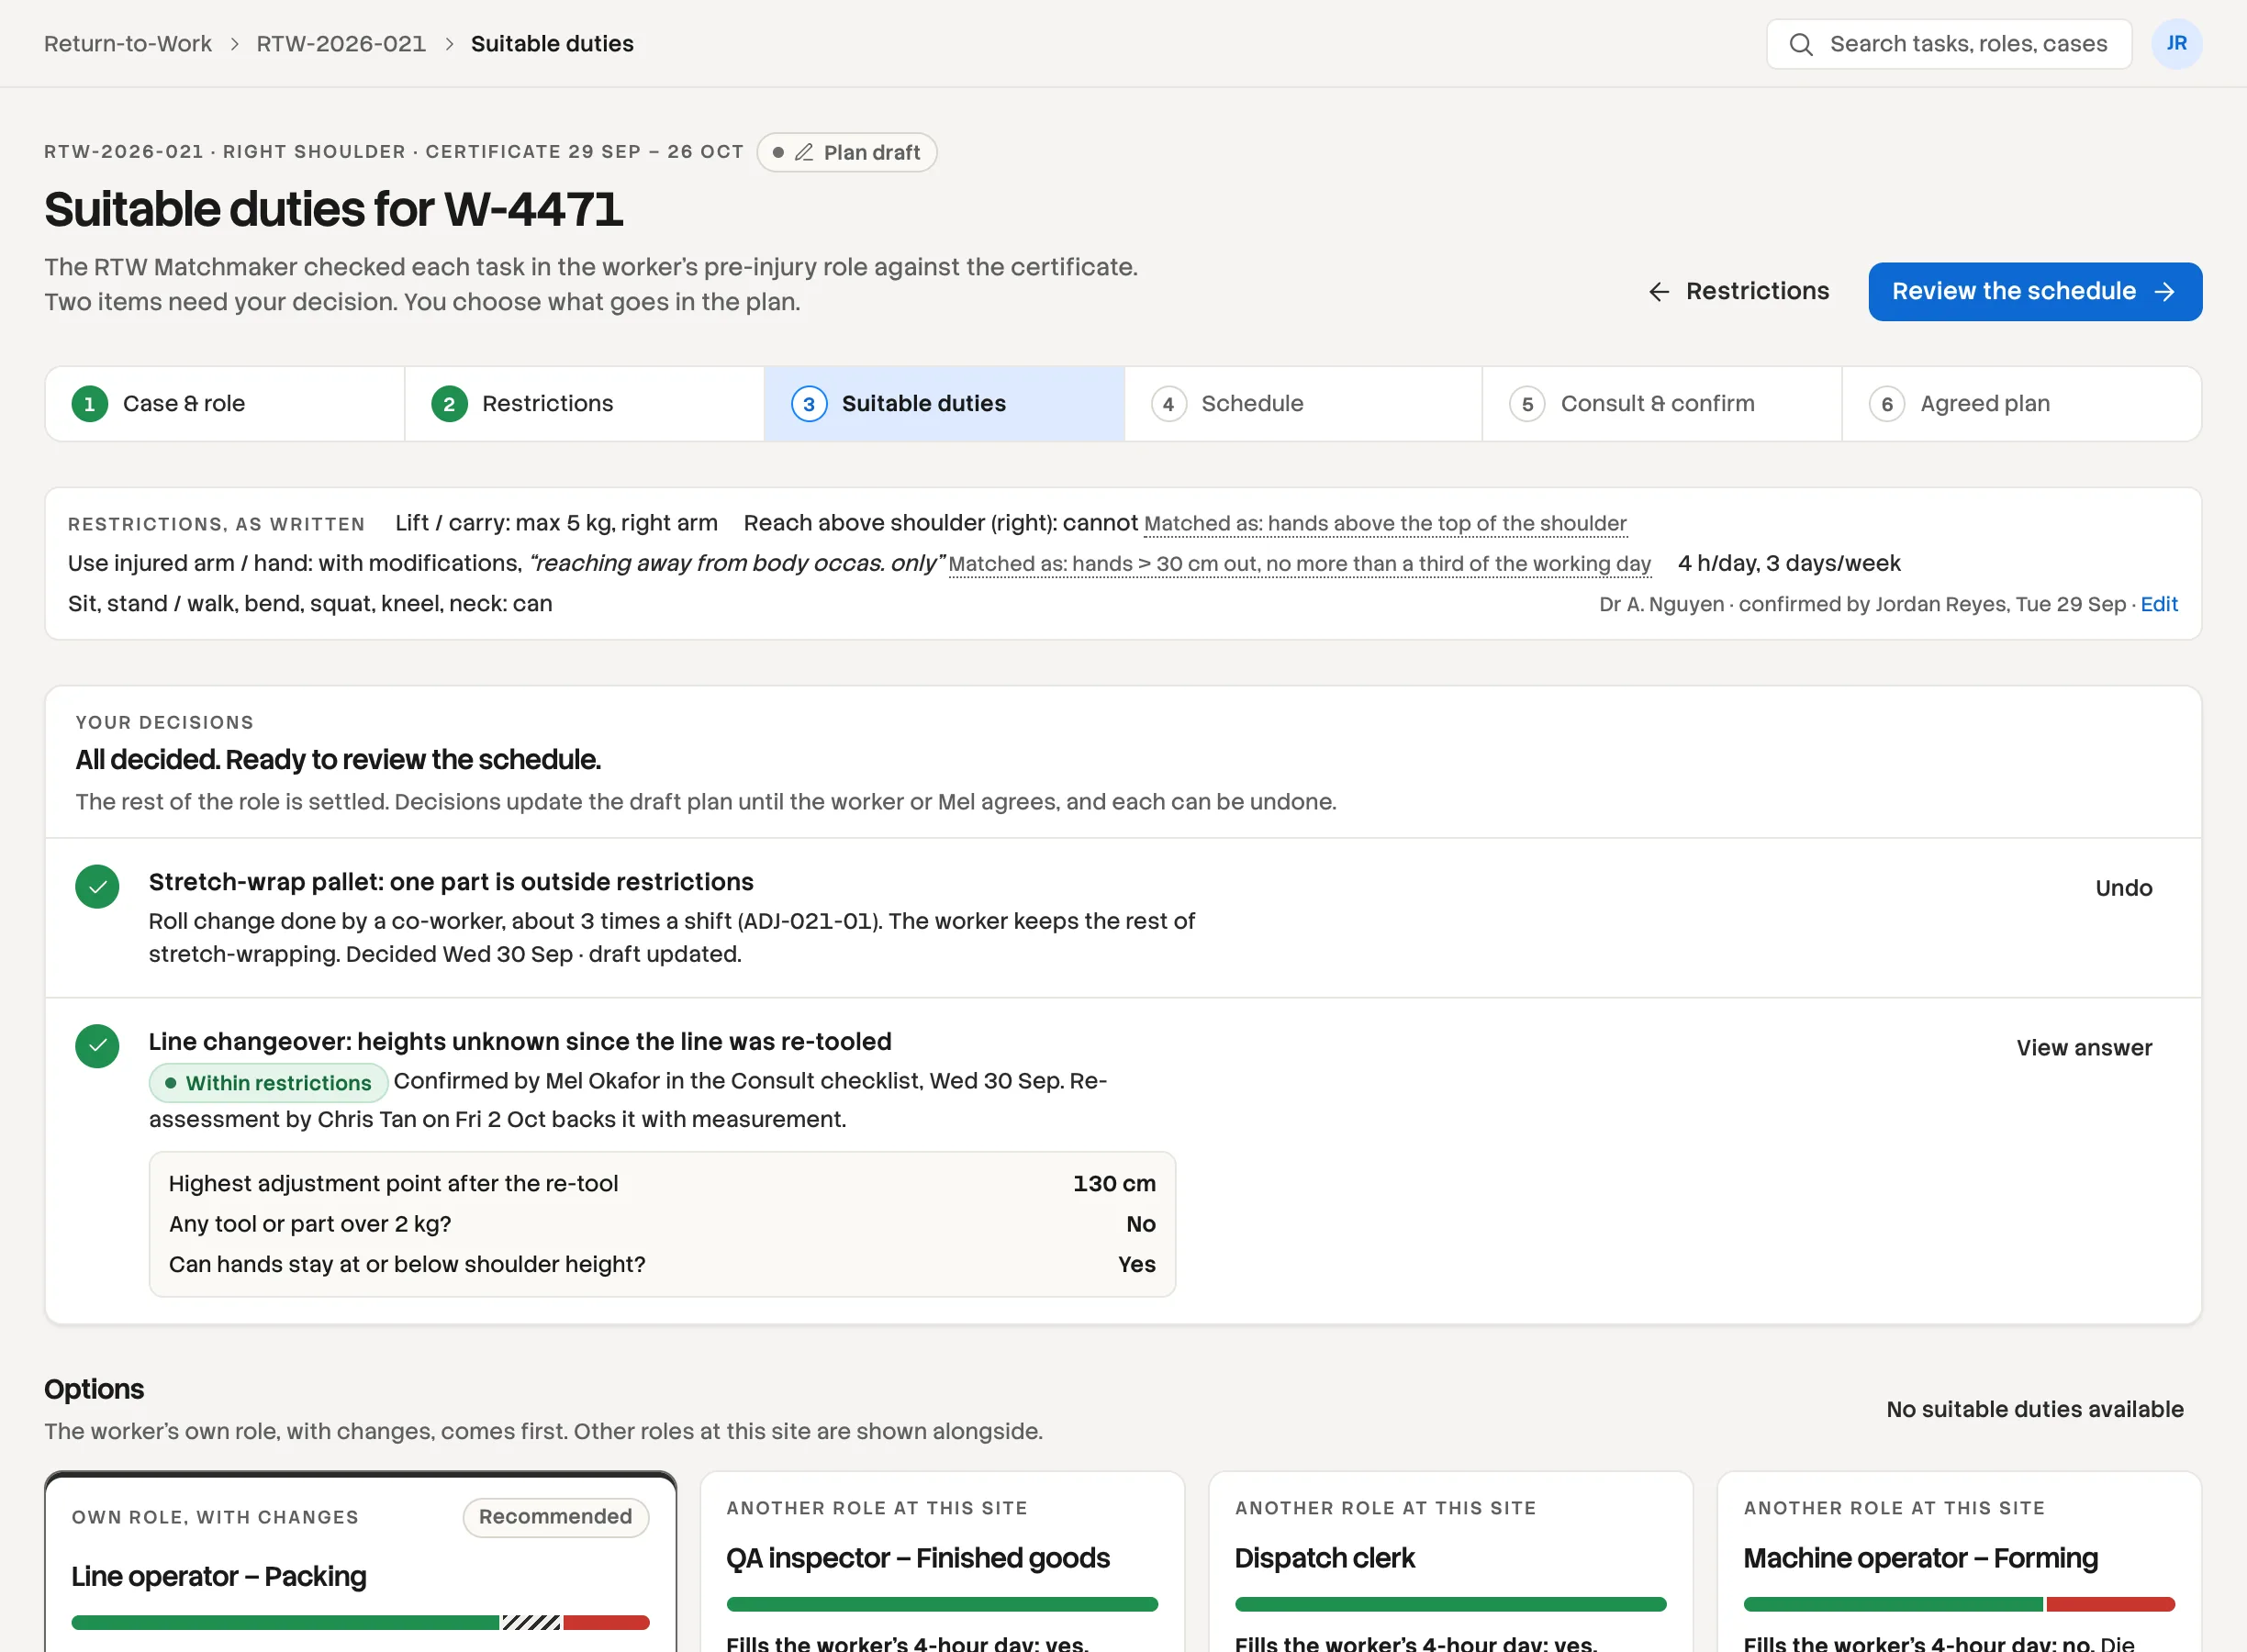This screenshot has height=1652, width=2247.
Task: Open the Case & role step
Action: [x=225, y=404]
